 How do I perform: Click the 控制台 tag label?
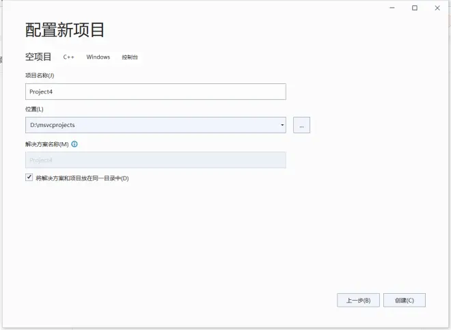click(x=130, y=57)
